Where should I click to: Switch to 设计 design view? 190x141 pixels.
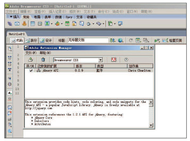coord(46,40)
